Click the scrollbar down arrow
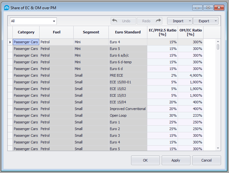This screenshot has height=173, width=229. tap(218, 148)
